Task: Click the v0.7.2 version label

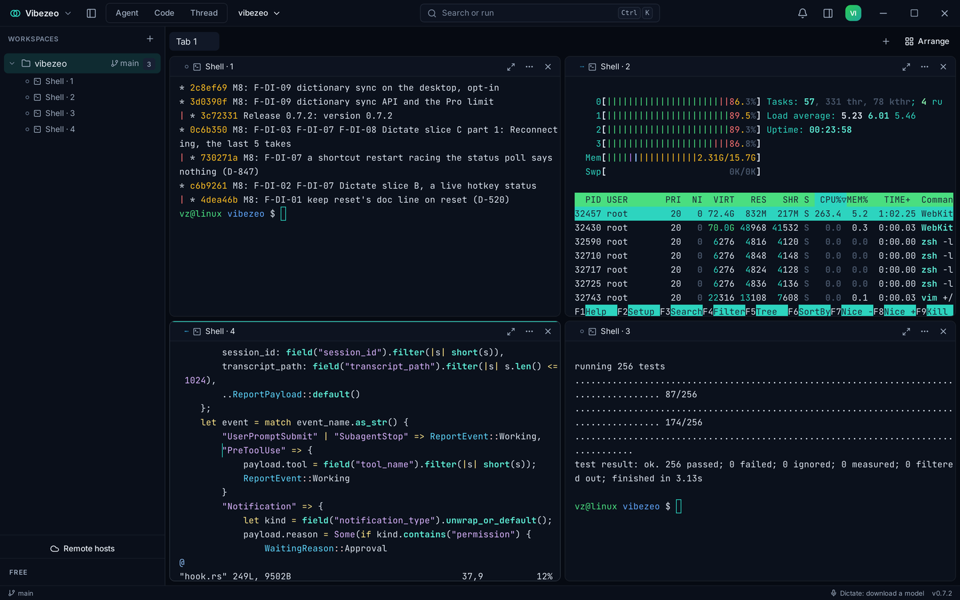Action: 942,593
